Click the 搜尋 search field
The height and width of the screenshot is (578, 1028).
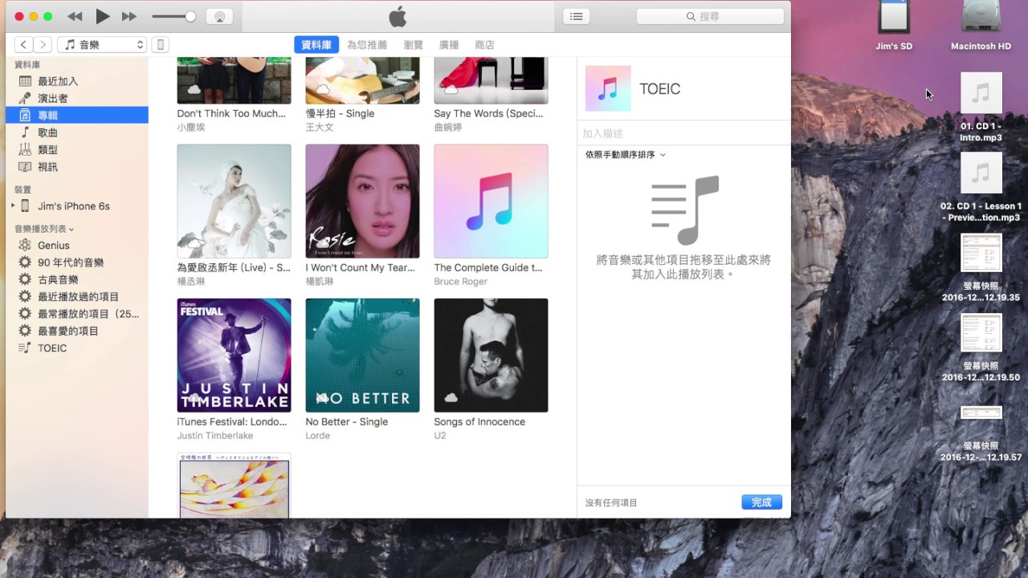point(710,16)
